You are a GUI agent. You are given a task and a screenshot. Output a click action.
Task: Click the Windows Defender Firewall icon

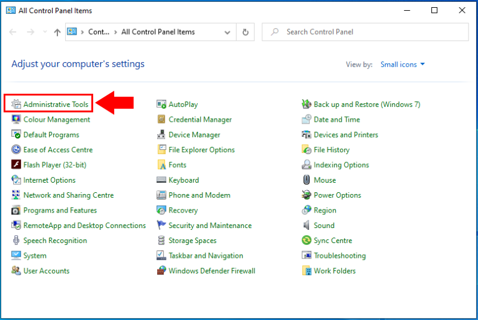161,270
